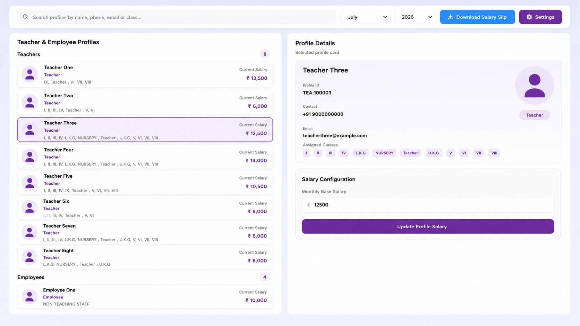Viewport: 580px width, 326px height.
Task: Click the Employees section heading
Action: (x=31, y=277)
